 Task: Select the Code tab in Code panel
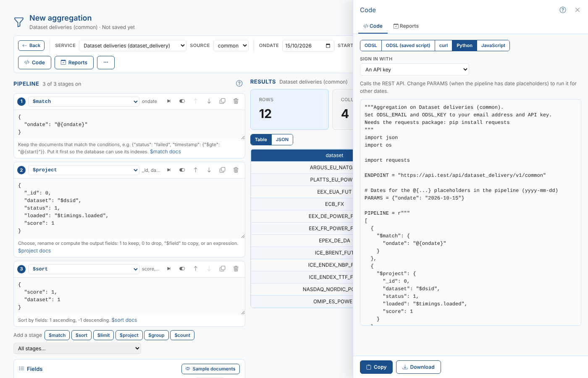(x=373, y=26)
